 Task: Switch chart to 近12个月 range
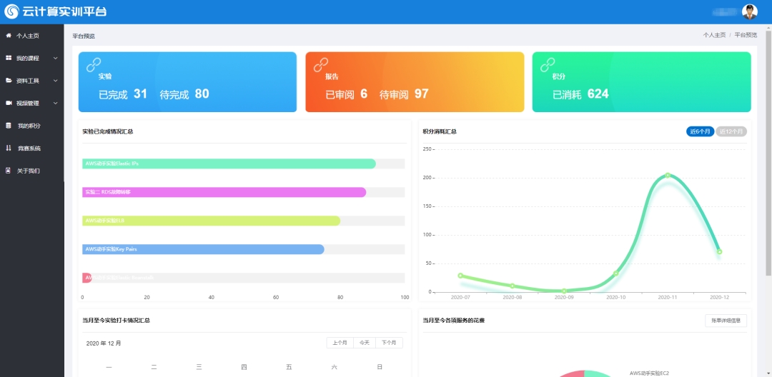point(731,131)
